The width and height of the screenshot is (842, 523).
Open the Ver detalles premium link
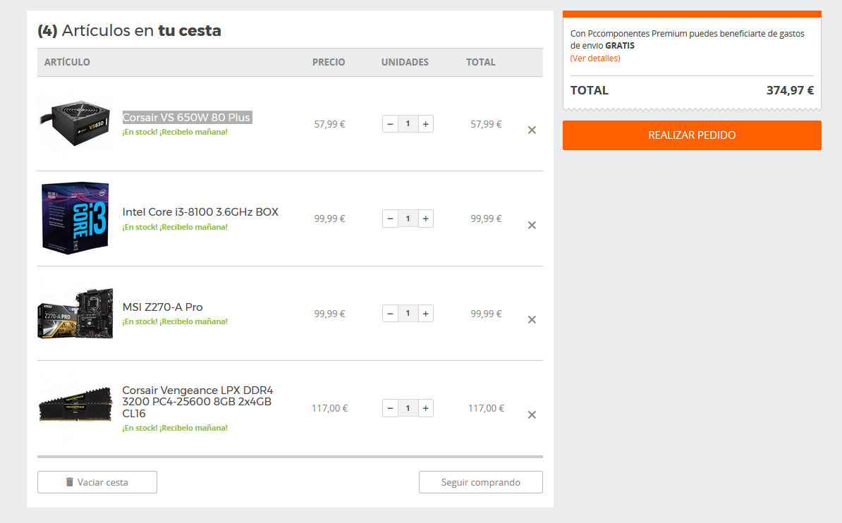[595, 58]
